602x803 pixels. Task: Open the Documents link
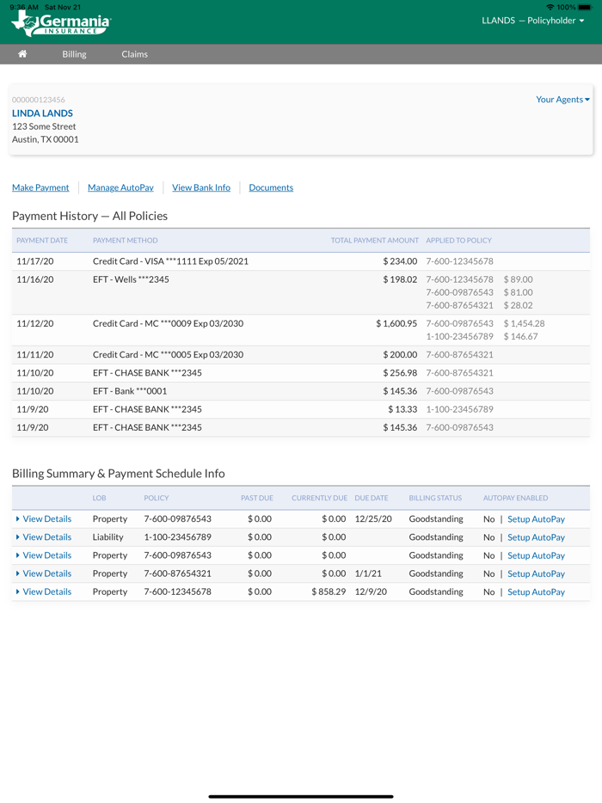coord(271,187)
